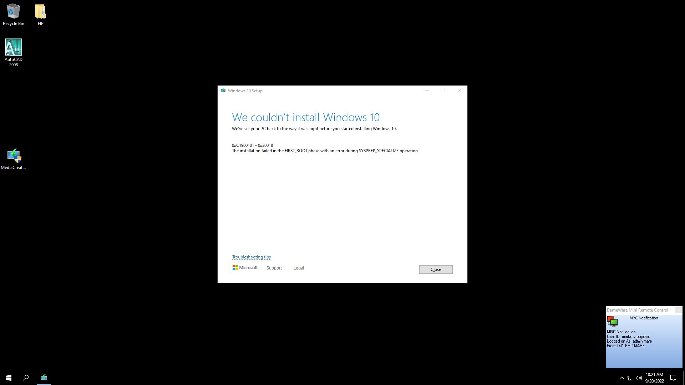Click the Troubleshooting tips link
This screenshot has height=385, width=685.
point(251,257)
